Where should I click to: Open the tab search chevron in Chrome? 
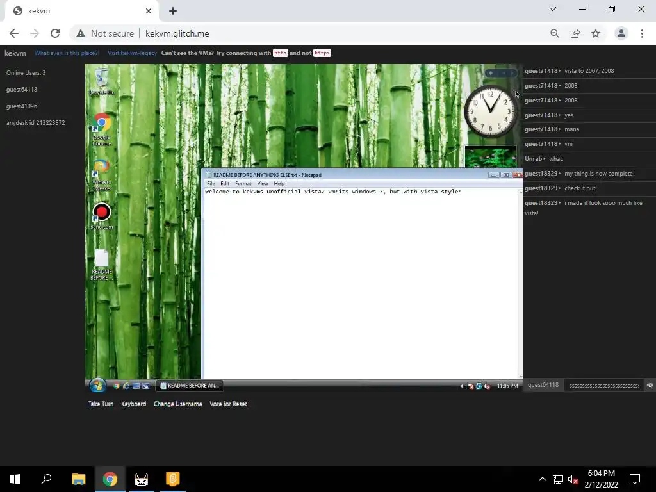point(553,9)
